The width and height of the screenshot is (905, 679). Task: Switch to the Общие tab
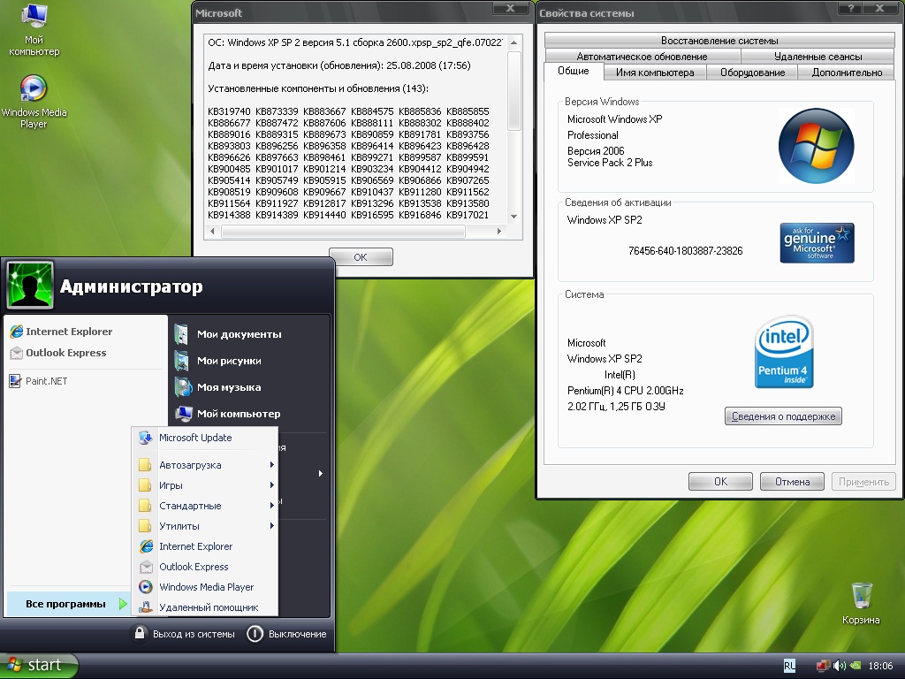573,71
